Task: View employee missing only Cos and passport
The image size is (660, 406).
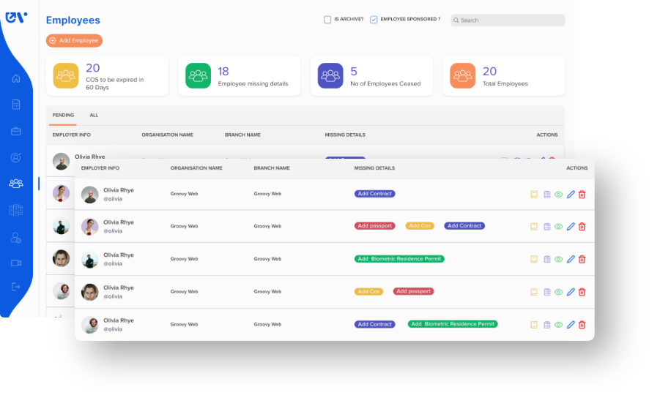Action: pos(558,292)
